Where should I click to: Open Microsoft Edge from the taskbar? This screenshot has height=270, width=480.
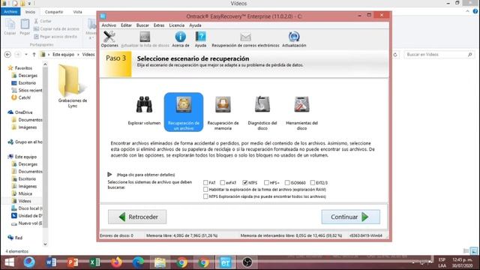point(138,262)
